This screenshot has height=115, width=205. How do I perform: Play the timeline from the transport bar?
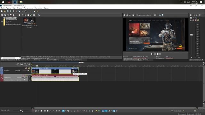point(42,111)
